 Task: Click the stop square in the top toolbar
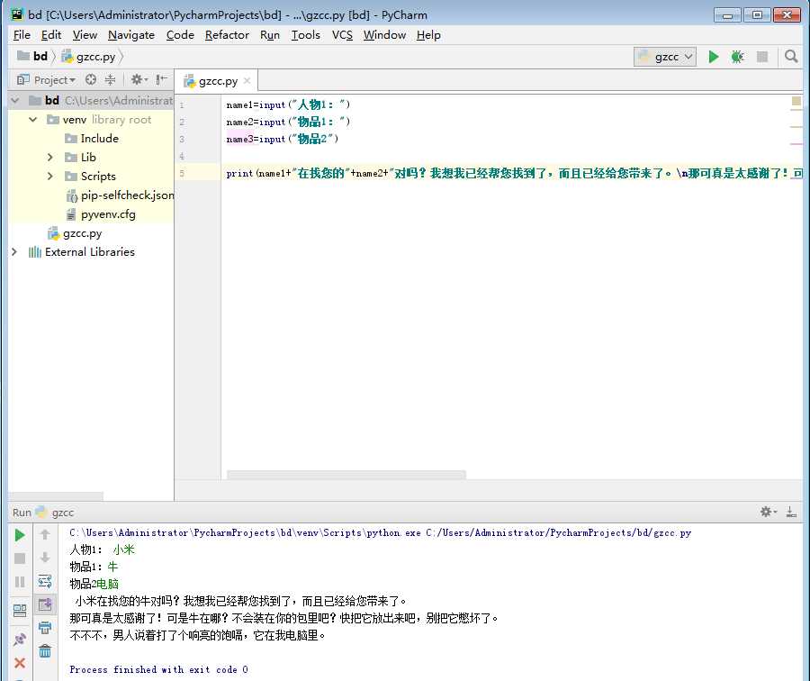tap(762, 57)
